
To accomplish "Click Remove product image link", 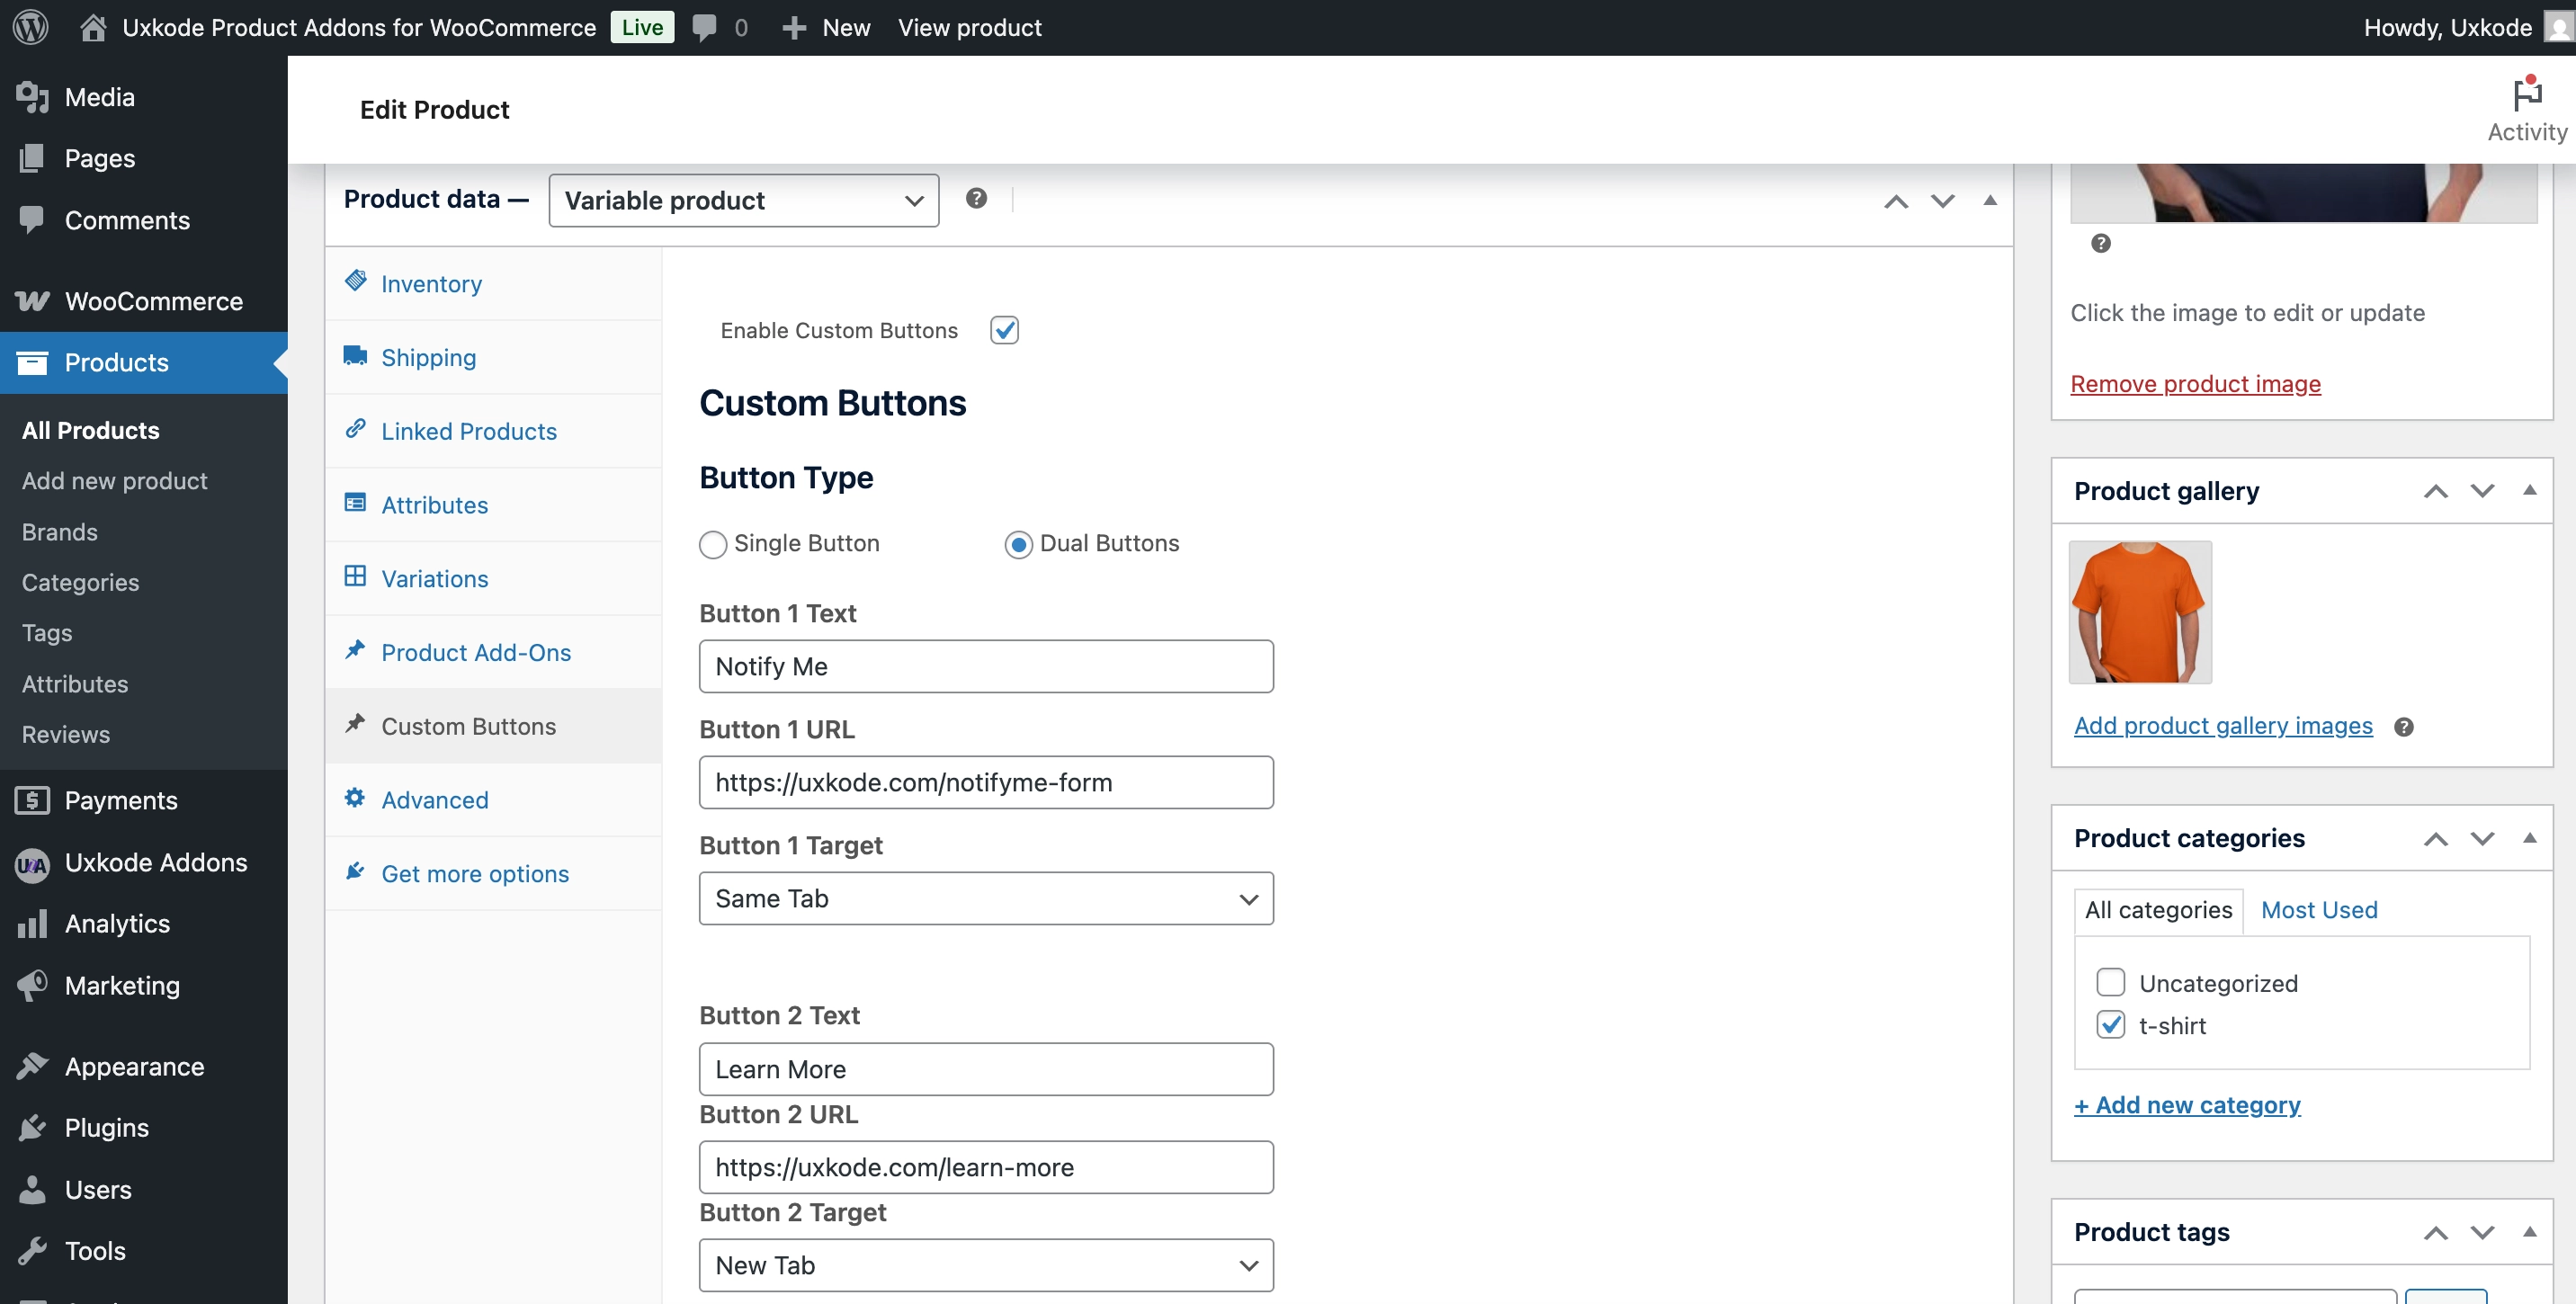I will (2194, 384).
